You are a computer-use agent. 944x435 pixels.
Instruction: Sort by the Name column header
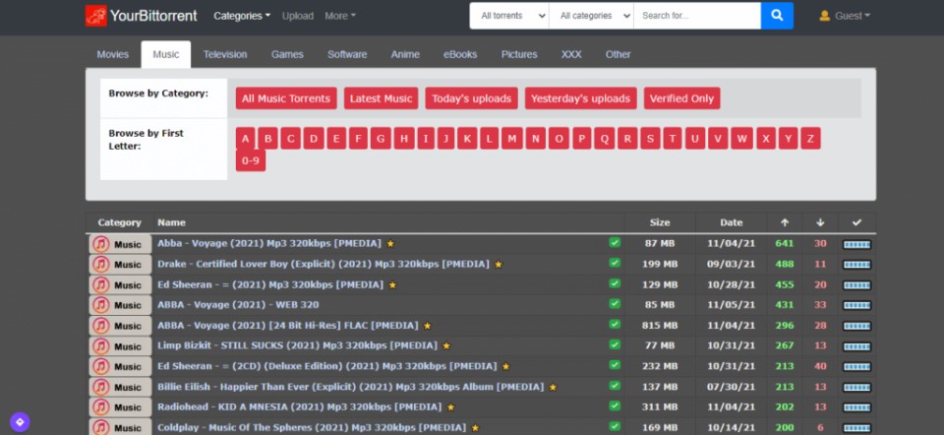point(171,222)
